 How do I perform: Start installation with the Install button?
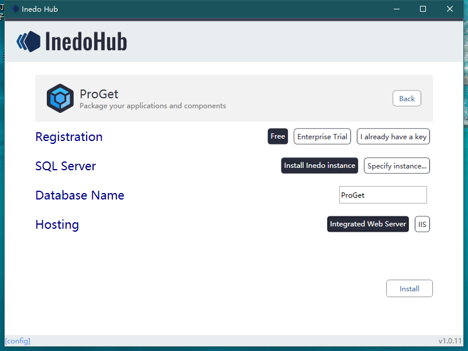pyautogui.click(x=409, y=288)
